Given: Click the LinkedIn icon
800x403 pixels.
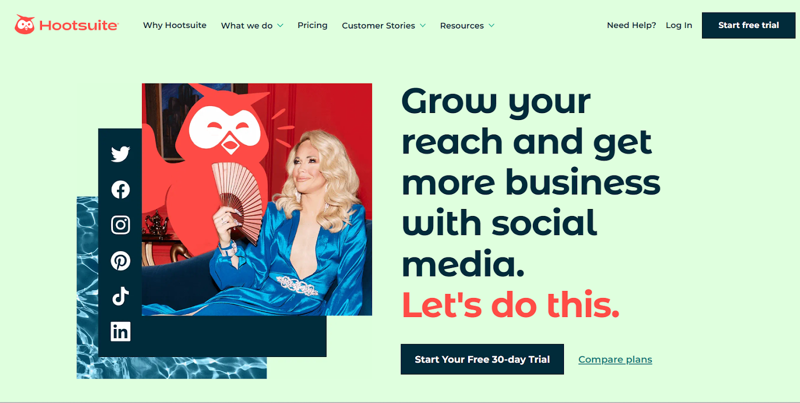Looking at the screenshot, I should (x=120, y=331).
